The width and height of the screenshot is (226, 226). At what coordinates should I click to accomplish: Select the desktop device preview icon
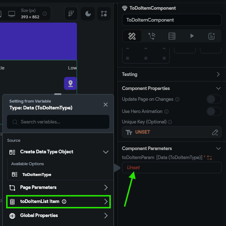coord(12,14)
